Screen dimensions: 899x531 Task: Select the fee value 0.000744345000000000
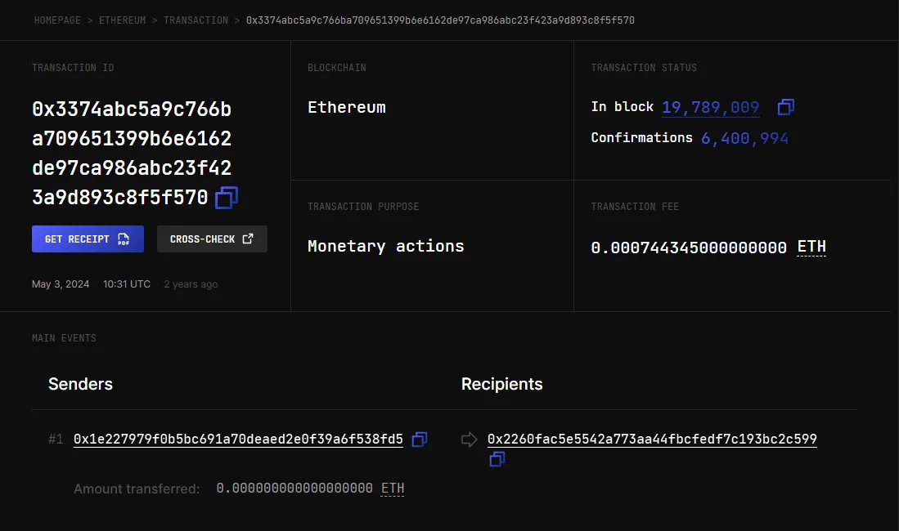point(689,248)
